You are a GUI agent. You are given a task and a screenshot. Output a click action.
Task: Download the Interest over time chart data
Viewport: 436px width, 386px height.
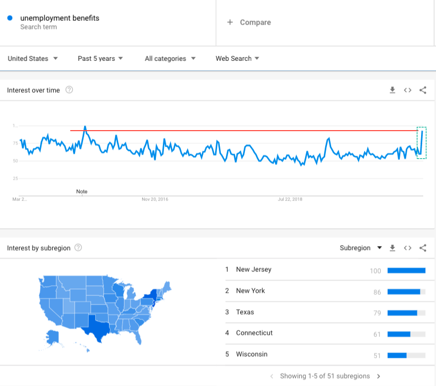[392, 90]
